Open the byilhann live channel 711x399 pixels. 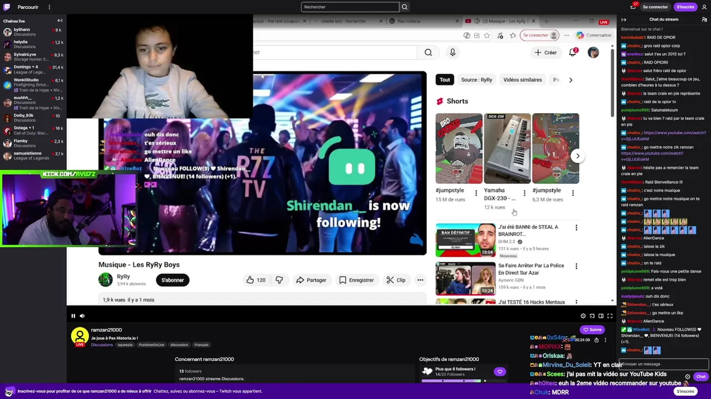[x=33, y=32]
